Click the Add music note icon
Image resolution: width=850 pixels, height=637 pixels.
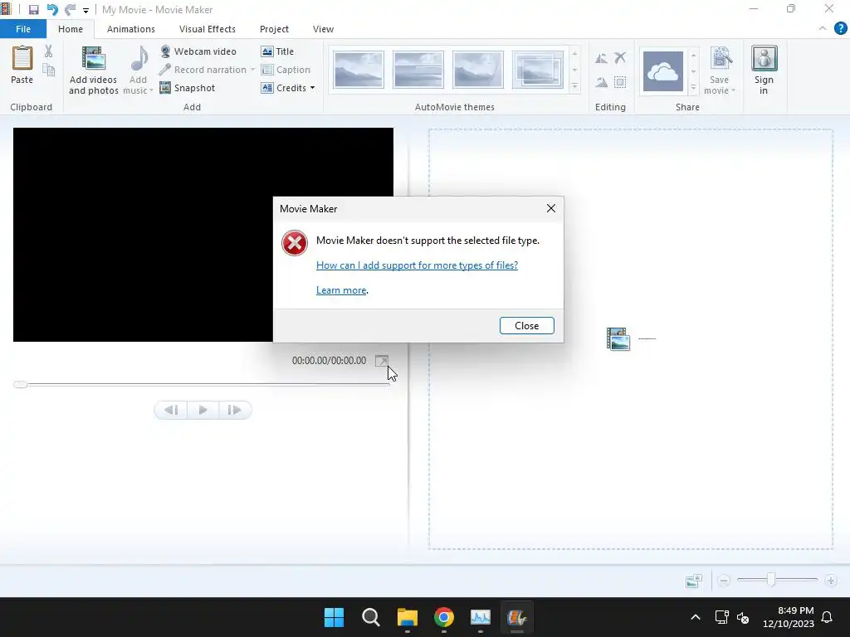139,59
